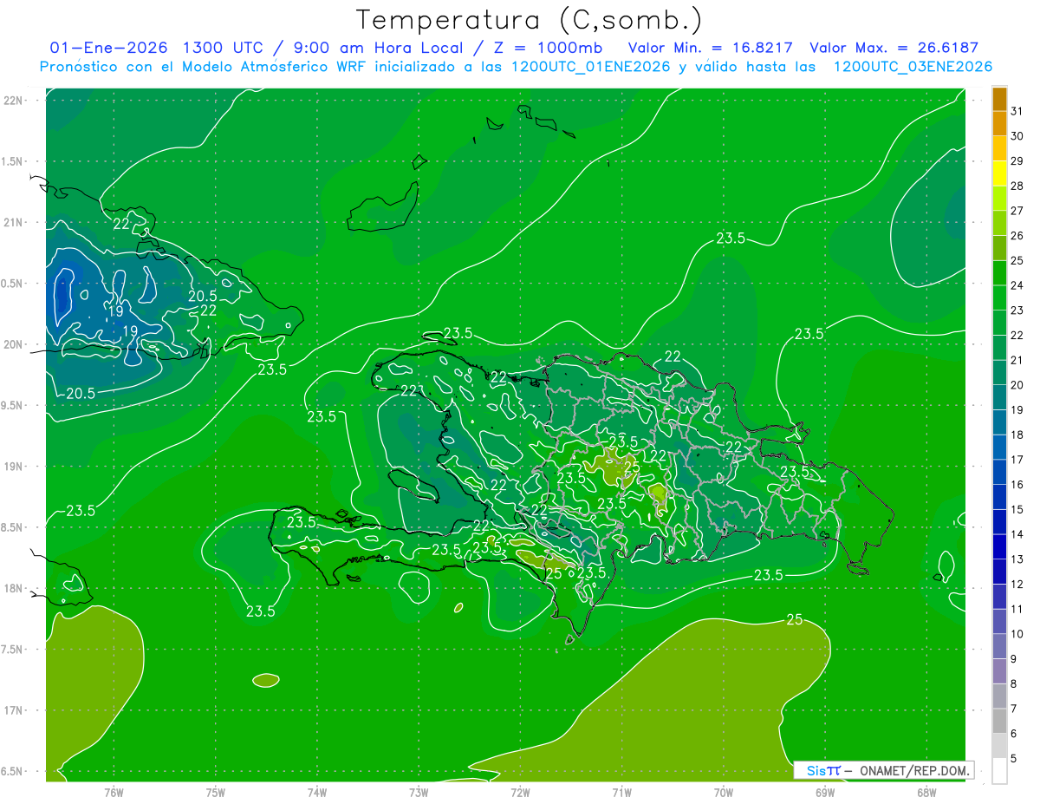Click the '74W' longitude axis label
Viewport: 1040px width, 804px height.
(317, 793)
